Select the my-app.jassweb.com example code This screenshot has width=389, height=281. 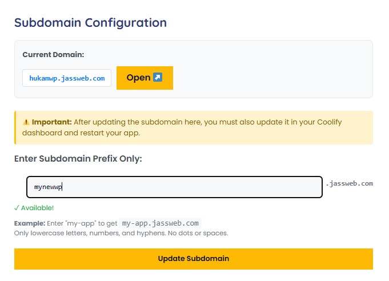point(161,223)
